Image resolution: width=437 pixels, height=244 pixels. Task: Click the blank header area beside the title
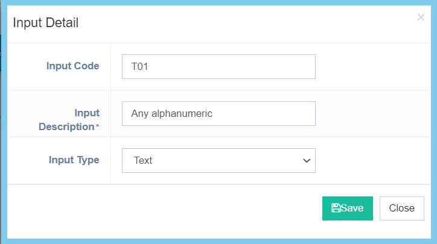[241, 23]
